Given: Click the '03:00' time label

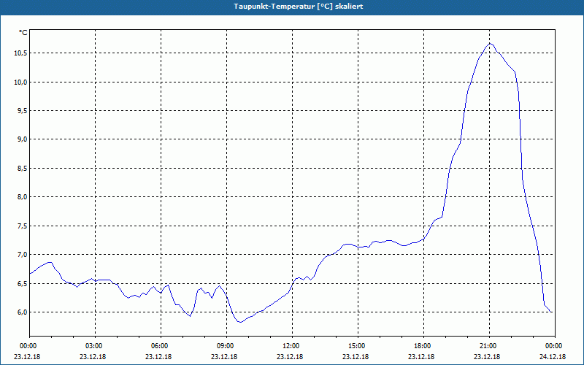Looking at the screenshot, I should point(96,346).
